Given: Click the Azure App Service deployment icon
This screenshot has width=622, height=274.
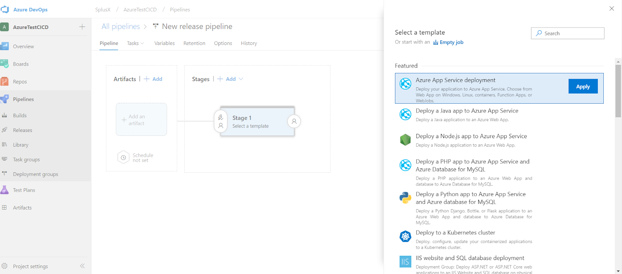Looking at the screenshot, I should click(x=405, y=83).
